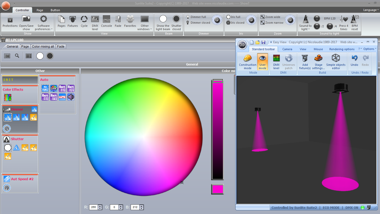Click the BPM reset icon
Screen dimensions: 380x214
(x=355, y=19)
